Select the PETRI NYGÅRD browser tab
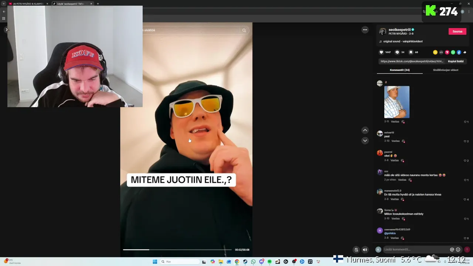 pos(28,4)
